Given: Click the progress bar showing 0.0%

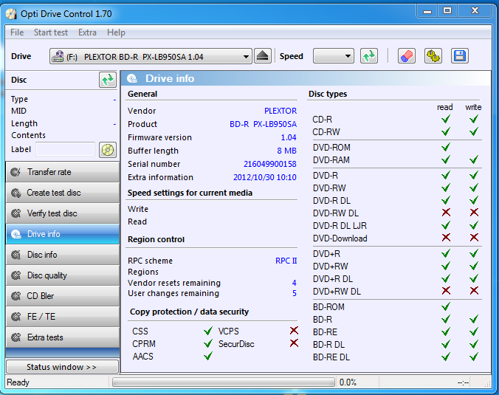Looking at the screenshot, I should 224,382.
